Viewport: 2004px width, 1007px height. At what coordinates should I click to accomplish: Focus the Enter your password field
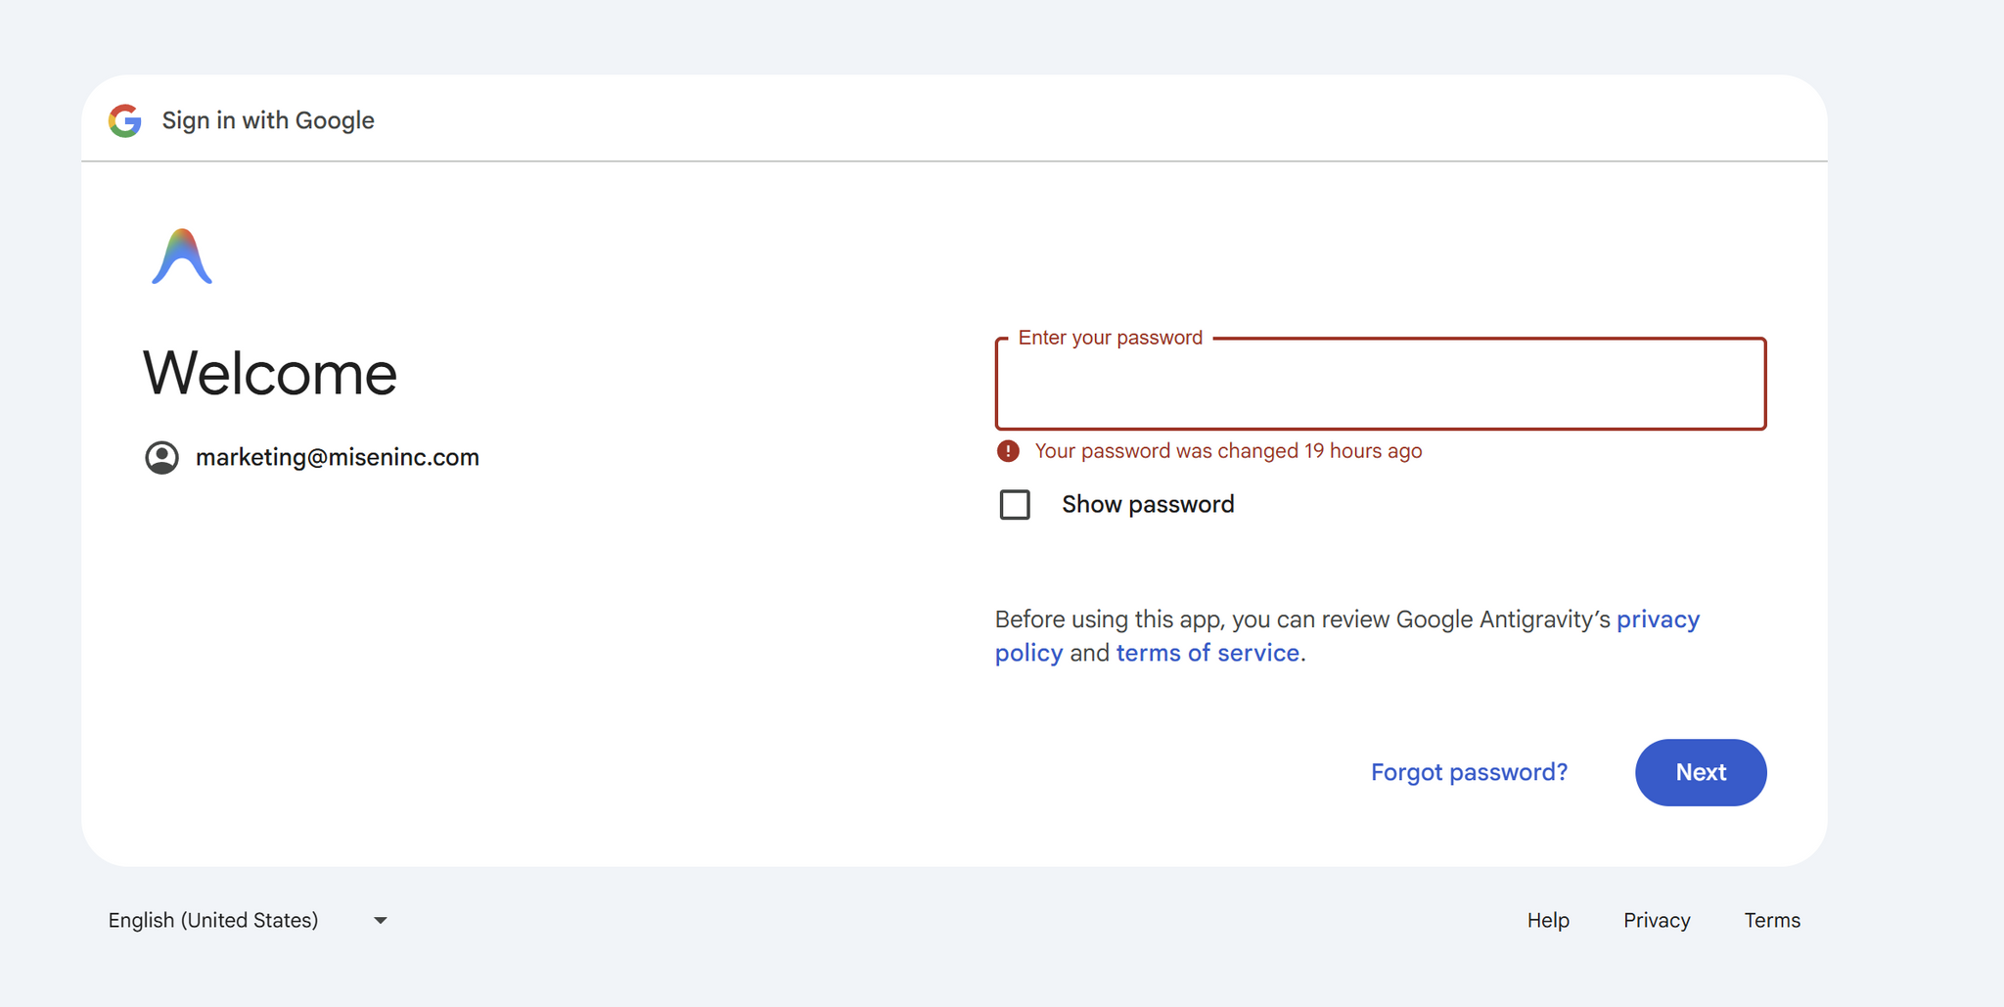(x=1381, y=384)
